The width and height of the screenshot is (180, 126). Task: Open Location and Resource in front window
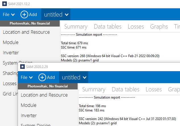[44, 95]
